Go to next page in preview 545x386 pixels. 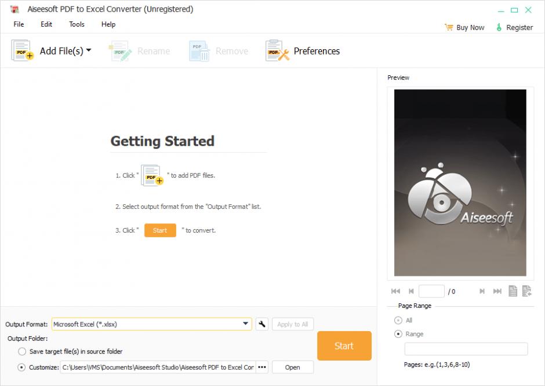482,291
